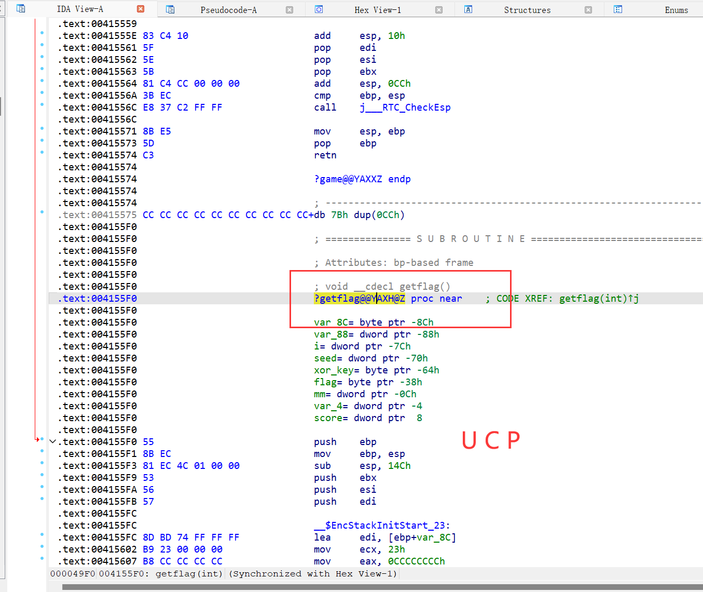
Task: Toggle breakpoint dot at address 00415575
Action: 42,212
